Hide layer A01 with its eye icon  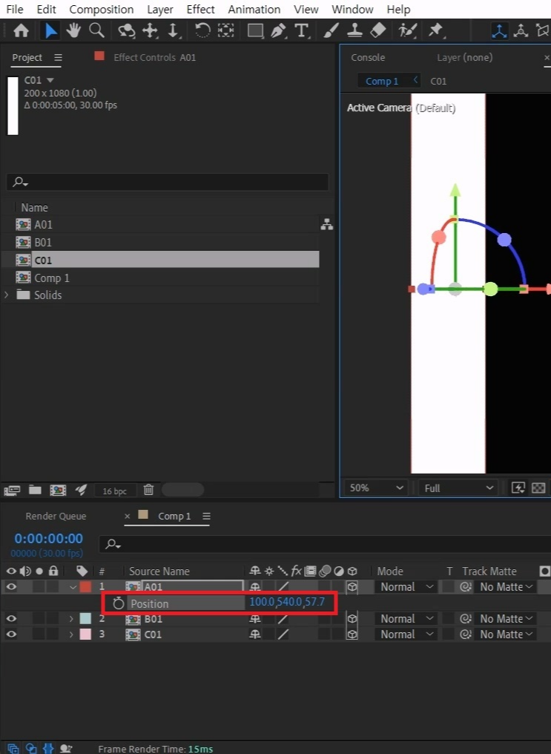[x=11, y=587]
